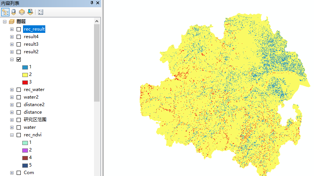Select the result2 layer name
The image size is (314, 176).
(31, 52)
